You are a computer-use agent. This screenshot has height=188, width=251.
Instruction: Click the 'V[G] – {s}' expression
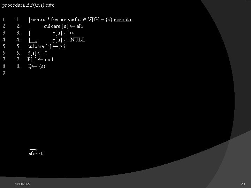click(100, 19)
